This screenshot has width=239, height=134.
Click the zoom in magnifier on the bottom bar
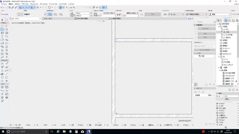[x=16, y=125]
